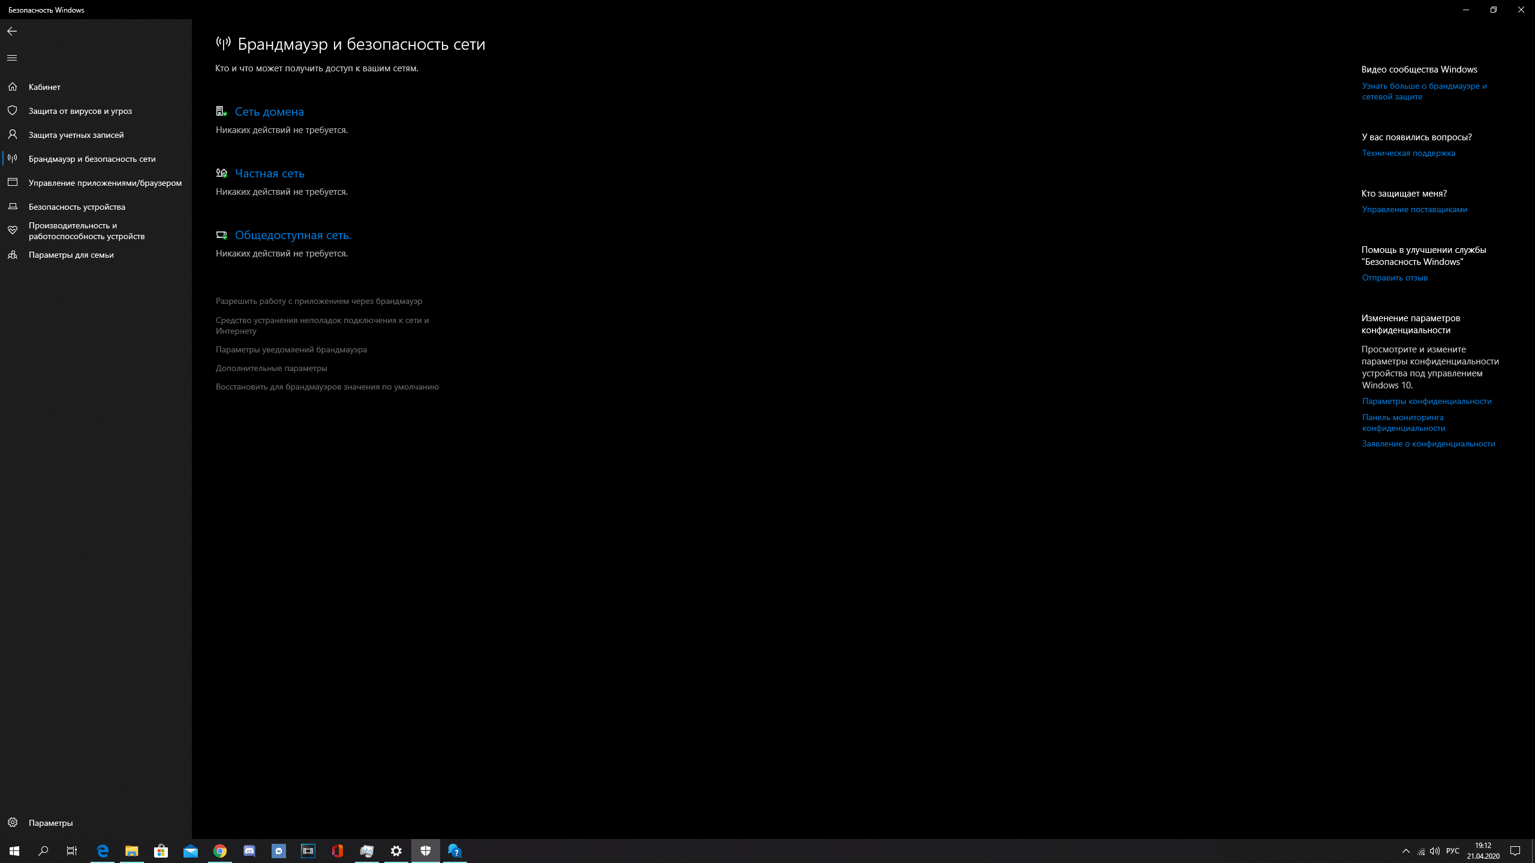Click the public network monitor icon
This screenshot has width=1535, height=863.
[221, 235]
